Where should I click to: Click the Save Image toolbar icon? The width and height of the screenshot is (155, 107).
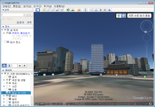coord(101,10)
